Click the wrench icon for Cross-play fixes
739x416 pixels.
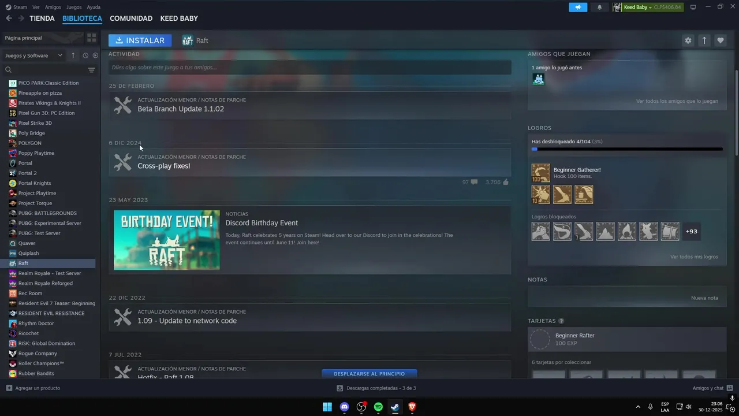point(122,162)
